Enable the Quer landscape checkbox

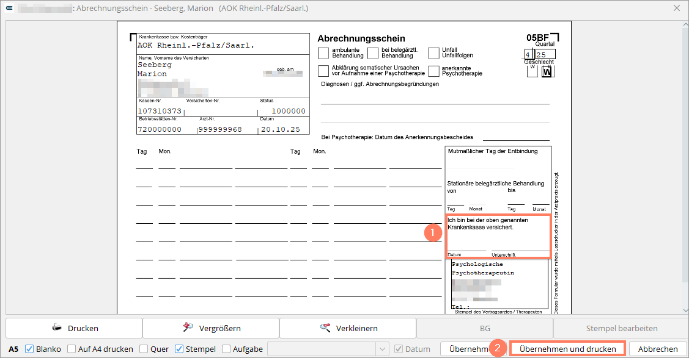(x=144, y=349)
